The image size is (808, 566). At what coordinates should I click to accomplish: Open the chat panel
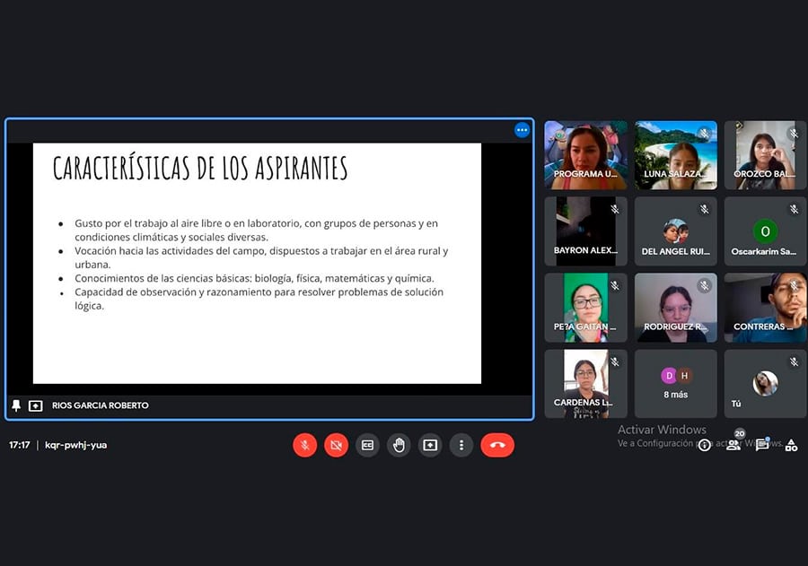[x=762, y=445]
